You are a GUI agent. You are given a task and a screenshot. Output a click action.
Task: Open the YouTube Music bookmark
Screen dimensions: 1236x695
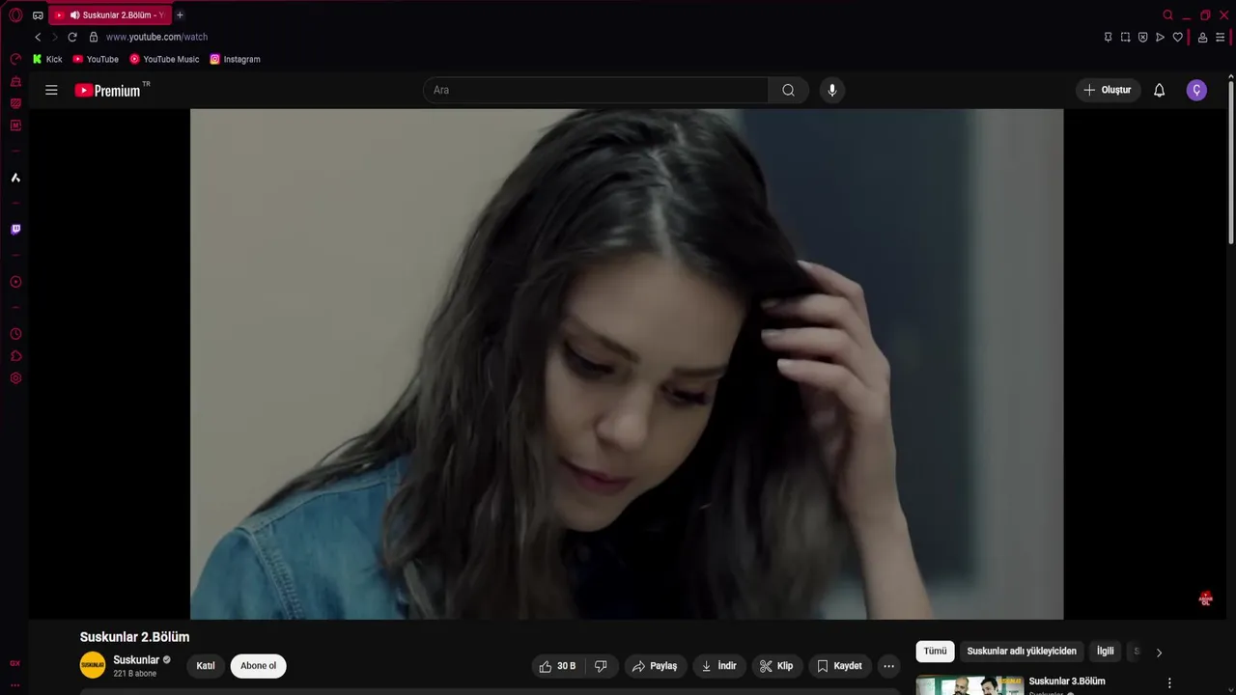164,59
